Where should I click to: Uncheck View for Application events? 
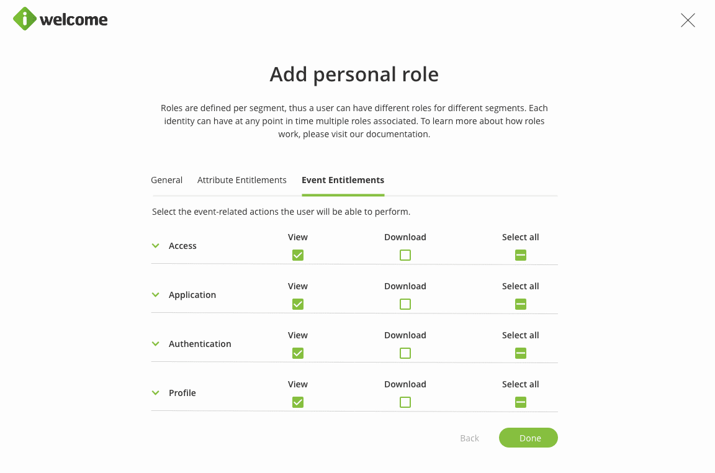pyautogui.click(x=298, y=304)
